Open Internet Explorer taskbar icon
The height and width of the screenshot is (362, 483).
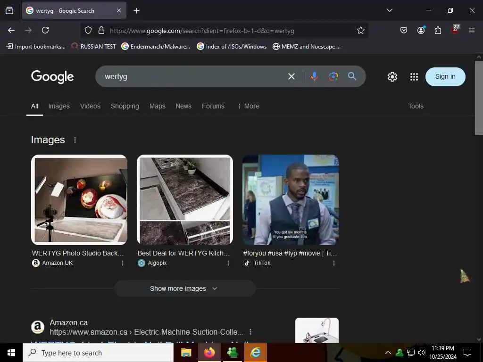coord(256,353)
